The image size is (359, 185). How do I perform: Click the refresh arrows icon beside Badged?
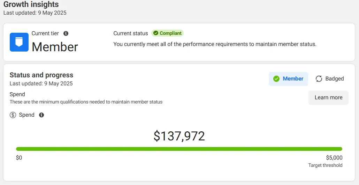[x=319, y=79]
